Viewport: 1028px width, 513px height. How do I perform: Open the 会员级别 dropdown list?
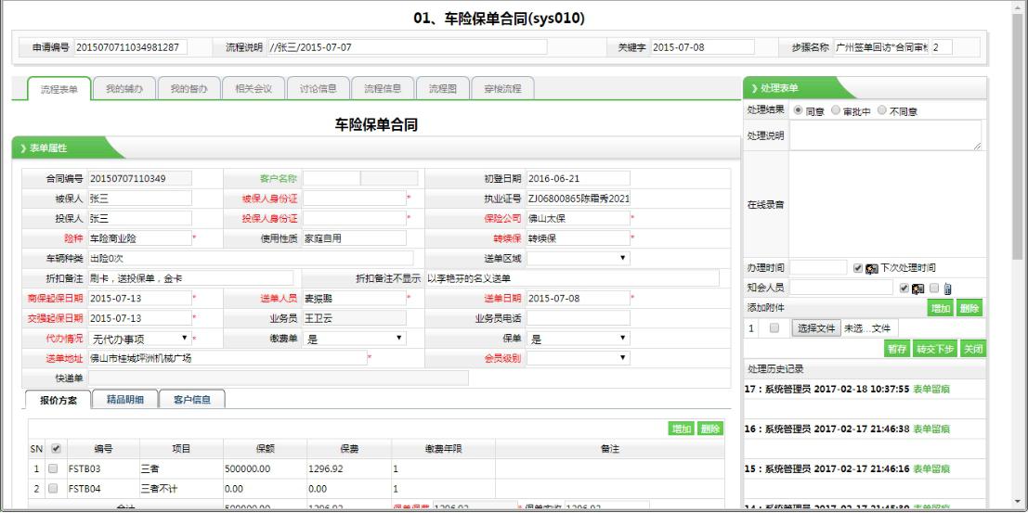tap(579, 357)
